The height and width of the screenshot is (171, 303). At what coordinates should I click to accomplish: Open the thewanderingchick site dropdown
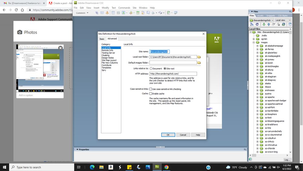[x=262, y=20]
